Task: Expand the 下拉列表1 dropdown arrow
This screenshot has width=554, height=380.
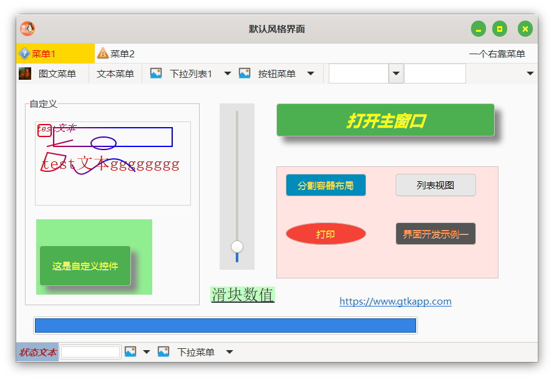Action: 228,74
